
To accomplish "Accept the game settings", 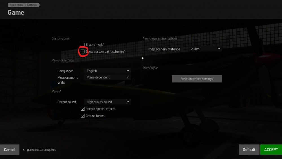I will (x=271, y=150).
